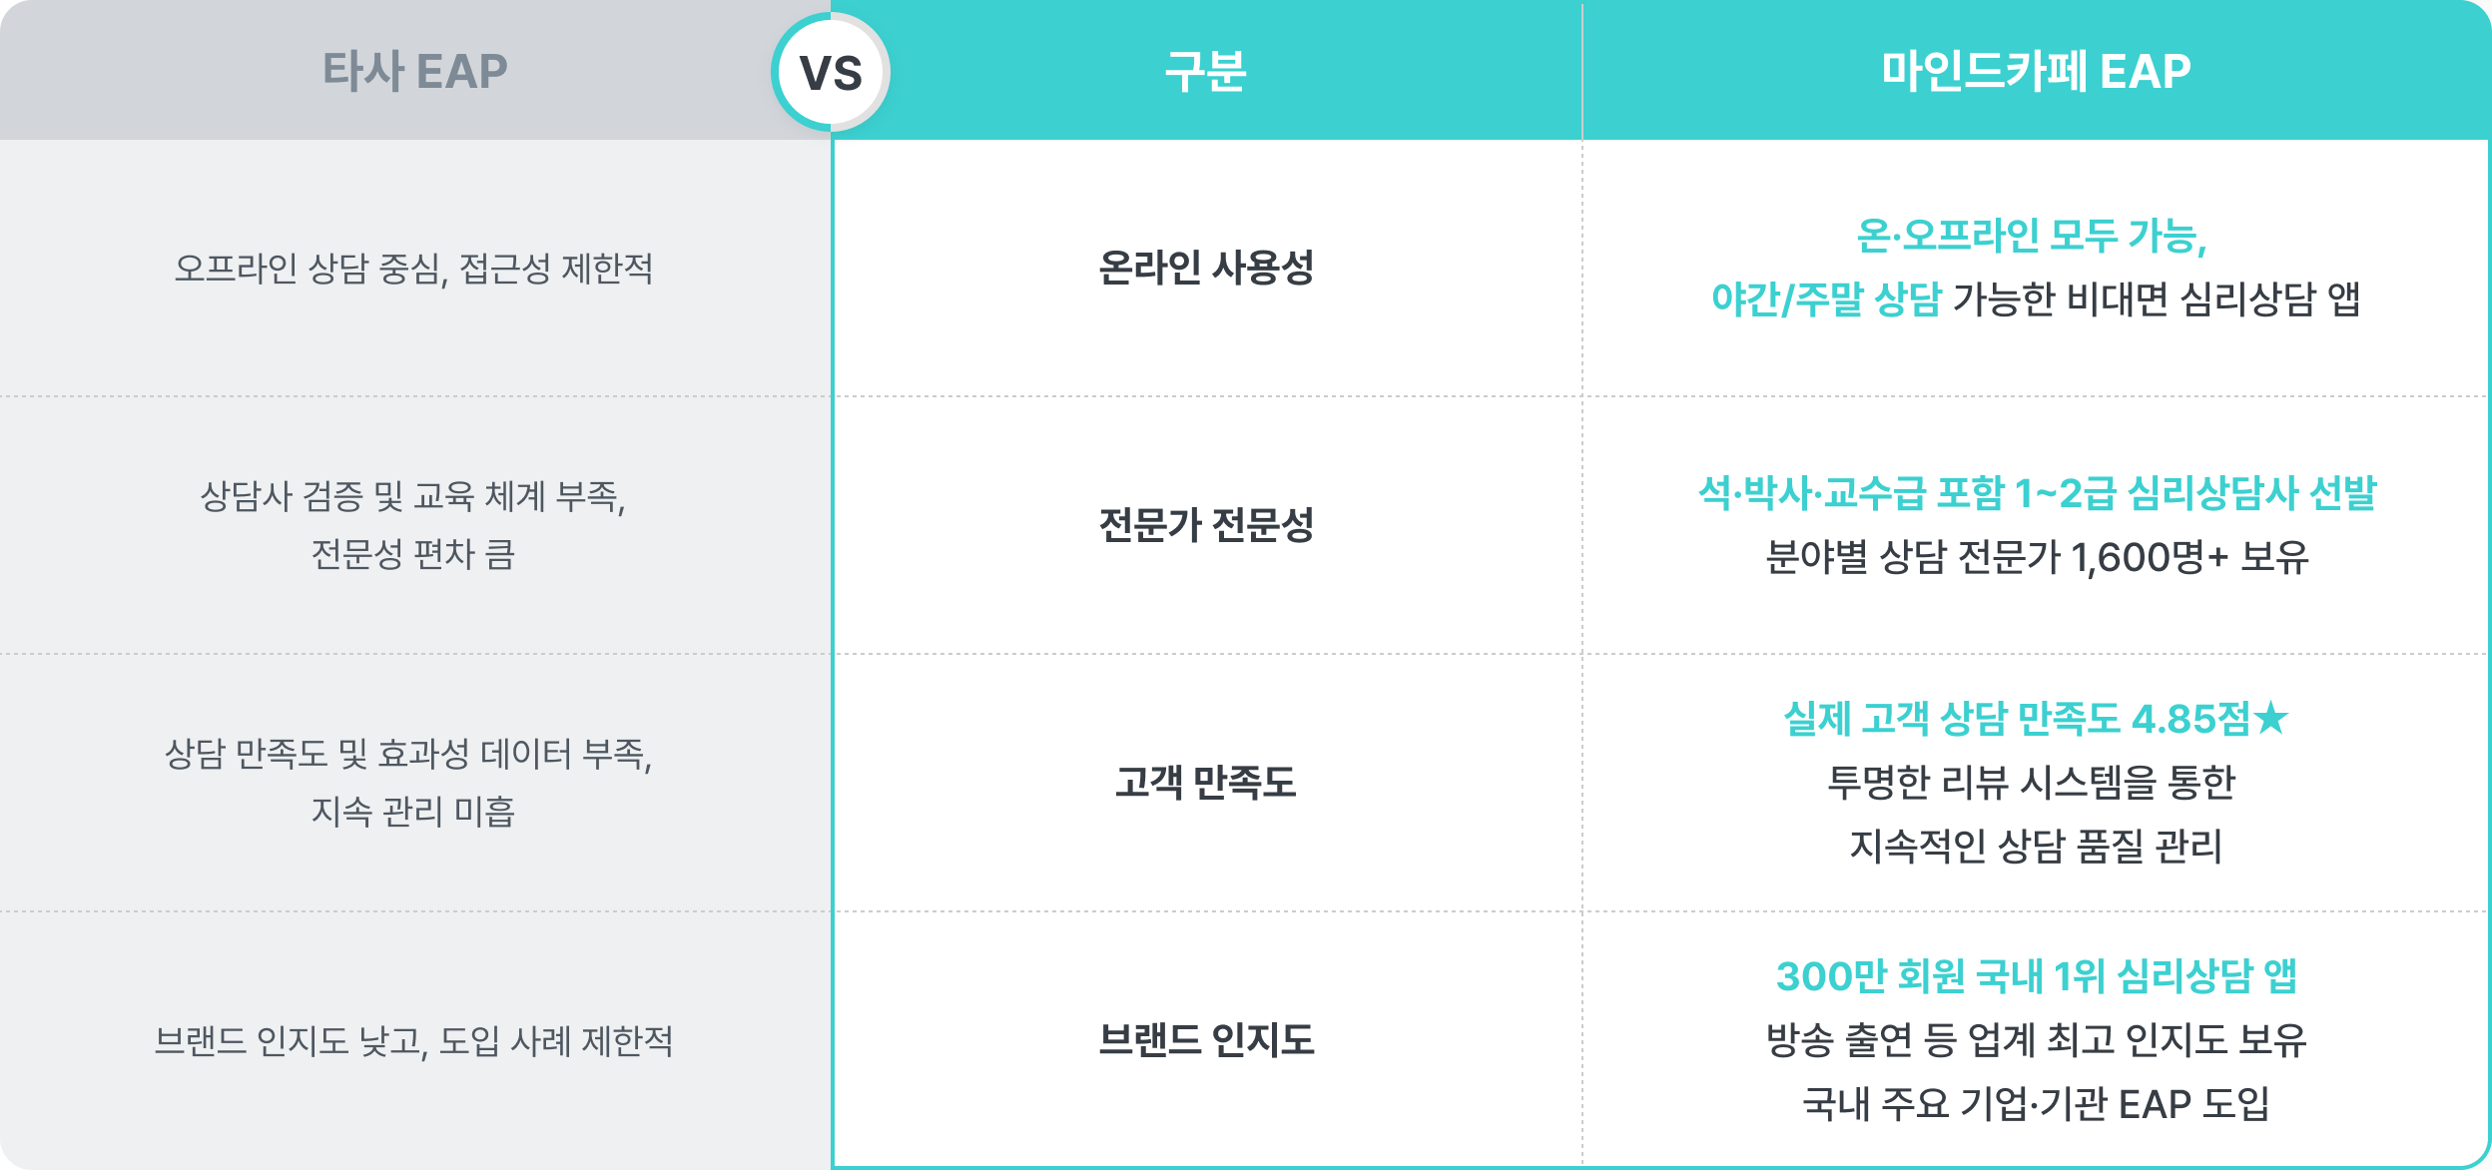Click the 야간/주말 상담 highlighted text

pyautogui.click(x=1826, y=298)
